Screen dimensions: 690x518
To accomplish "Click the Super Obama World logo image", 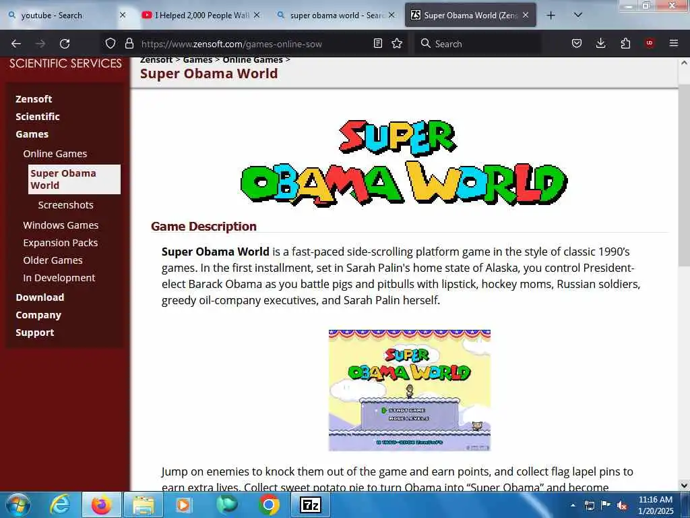I will (x=404, y=162).
